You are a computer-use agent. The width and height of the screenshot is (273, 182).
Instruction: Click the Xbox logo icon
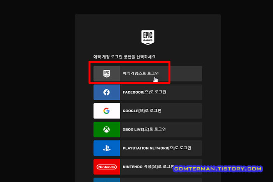106,129
